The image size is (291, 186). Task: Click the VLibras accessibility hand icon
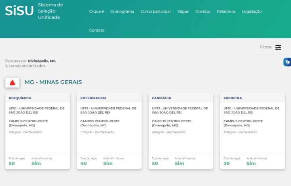(287, 62)
